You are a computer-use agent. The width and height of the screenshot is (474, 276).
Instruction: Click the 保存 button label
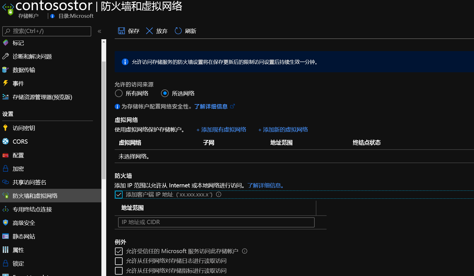pos(134,31)
